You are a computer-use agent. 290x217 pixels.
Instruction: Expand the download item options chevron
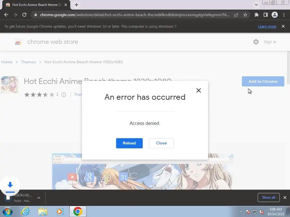(39, 198)
